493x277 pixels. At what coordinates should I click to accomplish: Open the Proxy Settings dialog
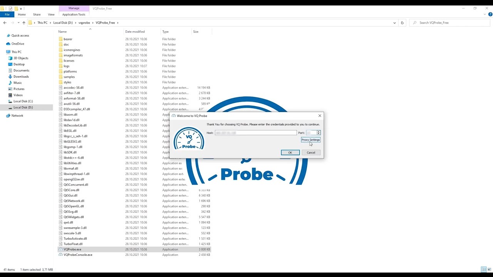[x=310, y=140]
